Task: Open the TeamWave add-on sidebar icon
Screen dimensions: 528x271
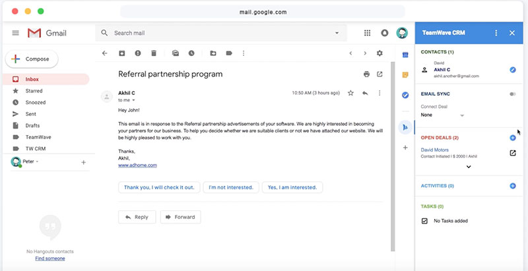Action: point(405,127)
